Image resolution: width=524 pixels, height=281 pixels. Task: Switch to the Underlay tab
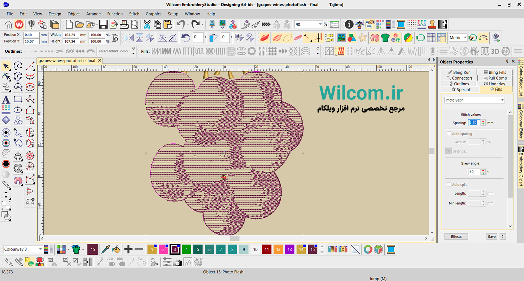tap(494, 84)
